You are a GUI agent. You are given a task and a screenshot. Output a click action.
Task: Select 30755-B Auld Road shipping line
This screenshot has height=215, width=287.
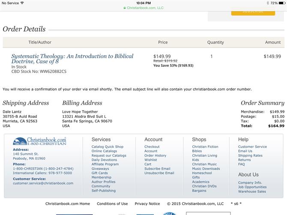pyautogui.click(x=20, y=116)
